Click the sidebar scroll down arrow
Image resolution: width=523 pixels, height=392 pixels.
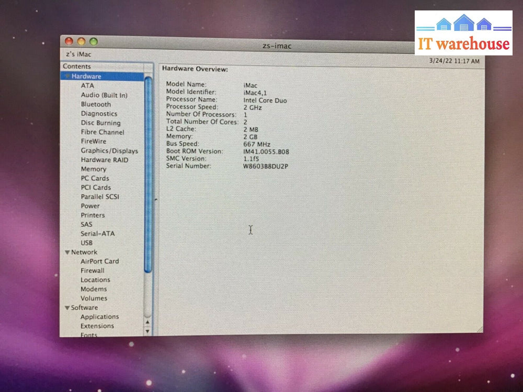tap(147, 331)
